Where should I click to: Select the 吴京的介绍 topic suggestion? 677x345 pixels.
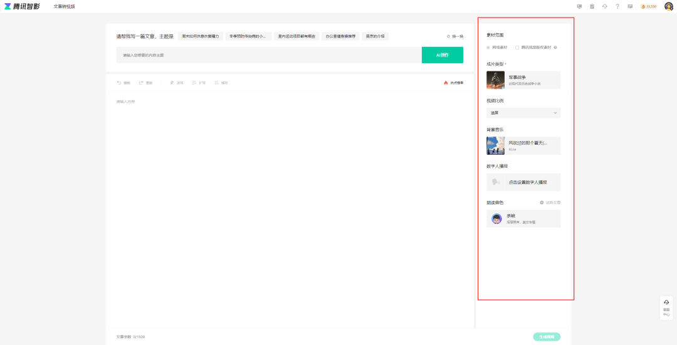(376, 36)
